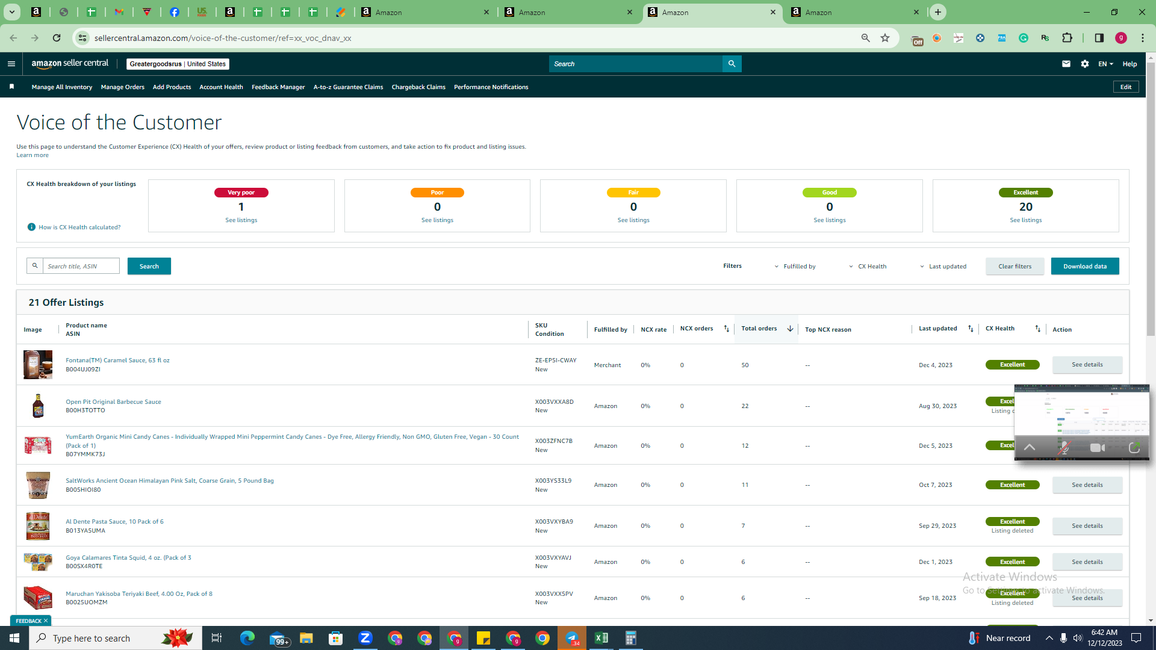Viewport: 1156px width, 650px height.
Task: Expand the Last updated filter dropdown
Action: click(943, 266)
